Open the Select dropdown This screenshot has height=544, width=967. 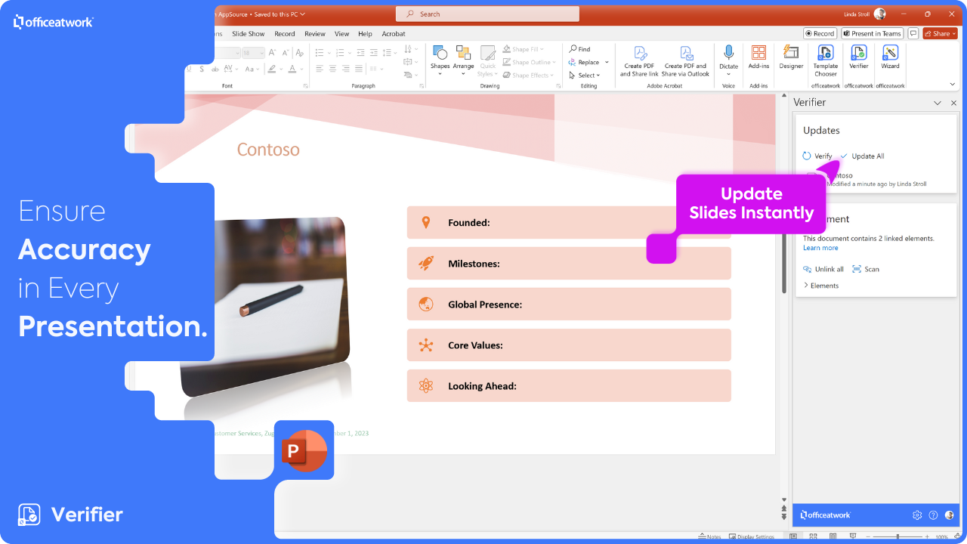(x=584, y=75)
